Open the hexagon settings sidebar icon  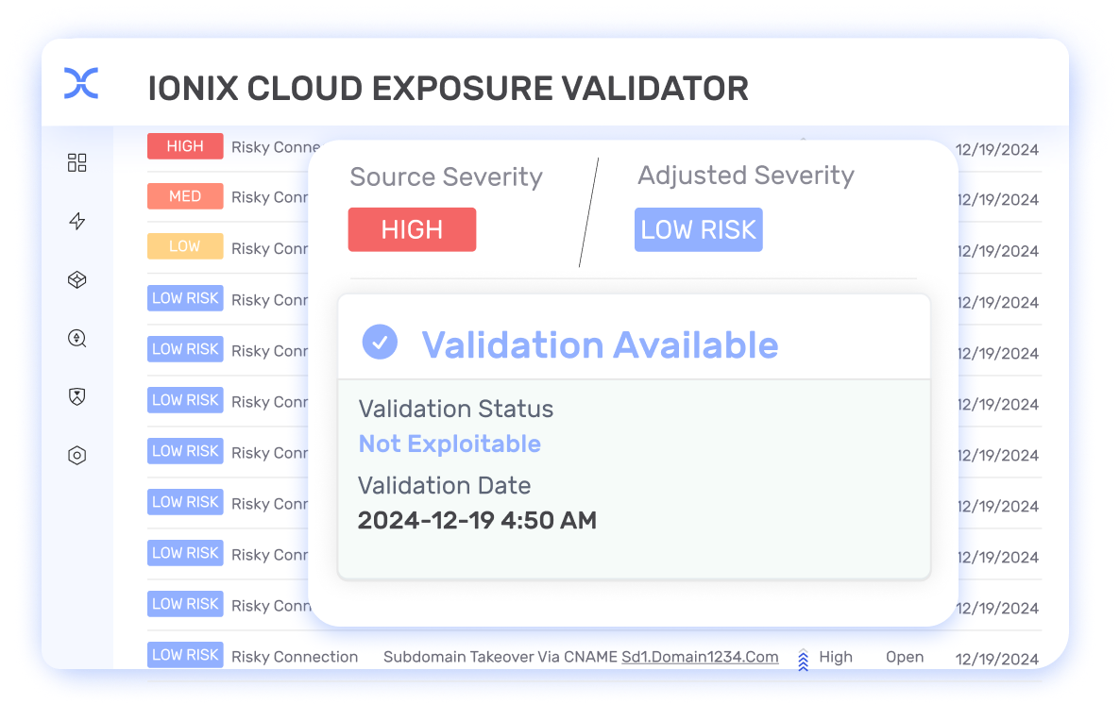77,455
